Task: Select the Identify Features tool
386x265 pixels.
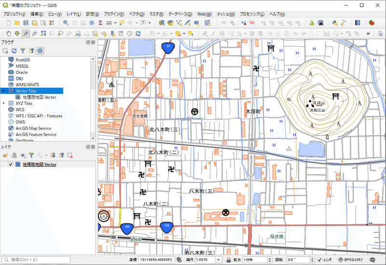Action: click(x=66, y=23)
